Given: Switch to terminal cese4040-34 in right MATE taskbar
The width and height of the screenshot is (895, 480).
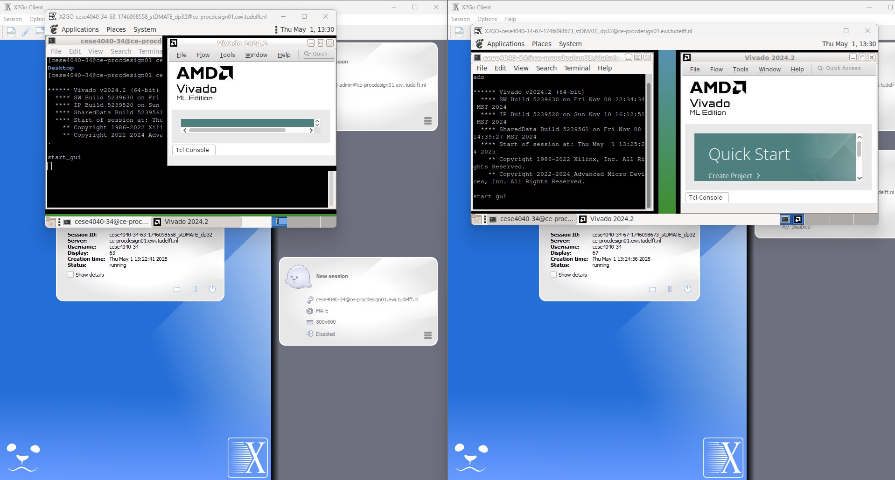Looking at the screenshot, I should point(531,219).
